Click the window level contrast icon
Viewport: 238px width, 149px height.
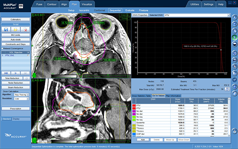(x=234, y=44)
